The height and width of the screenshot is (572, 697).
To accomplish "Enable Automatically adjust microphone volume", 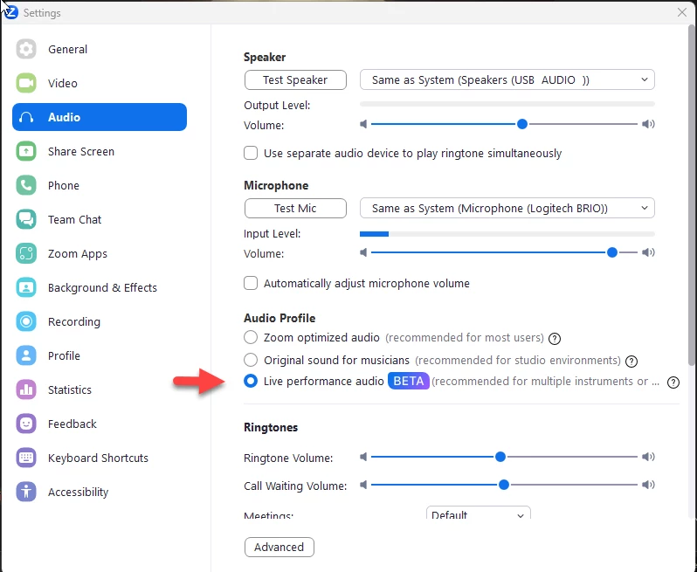I will [251, 283].
